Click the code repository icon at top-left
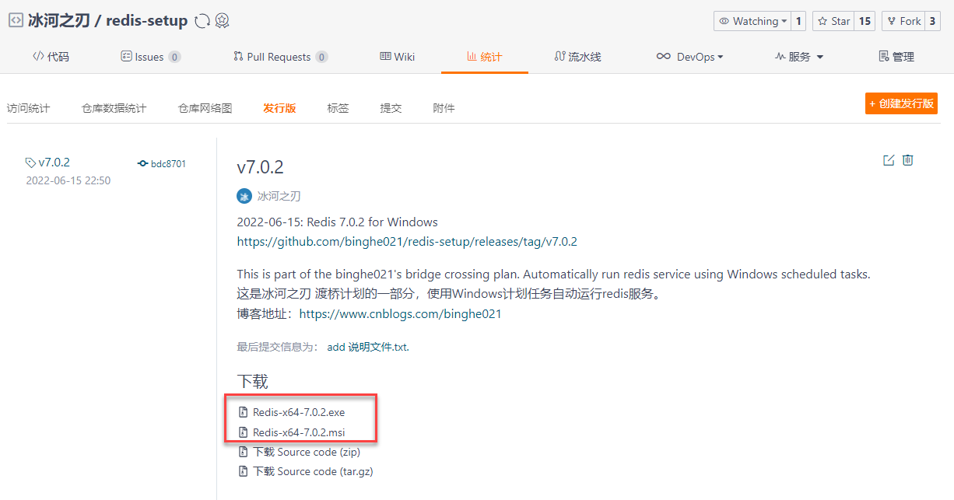Screen dimensions: 954x500 tap(16, 21)
